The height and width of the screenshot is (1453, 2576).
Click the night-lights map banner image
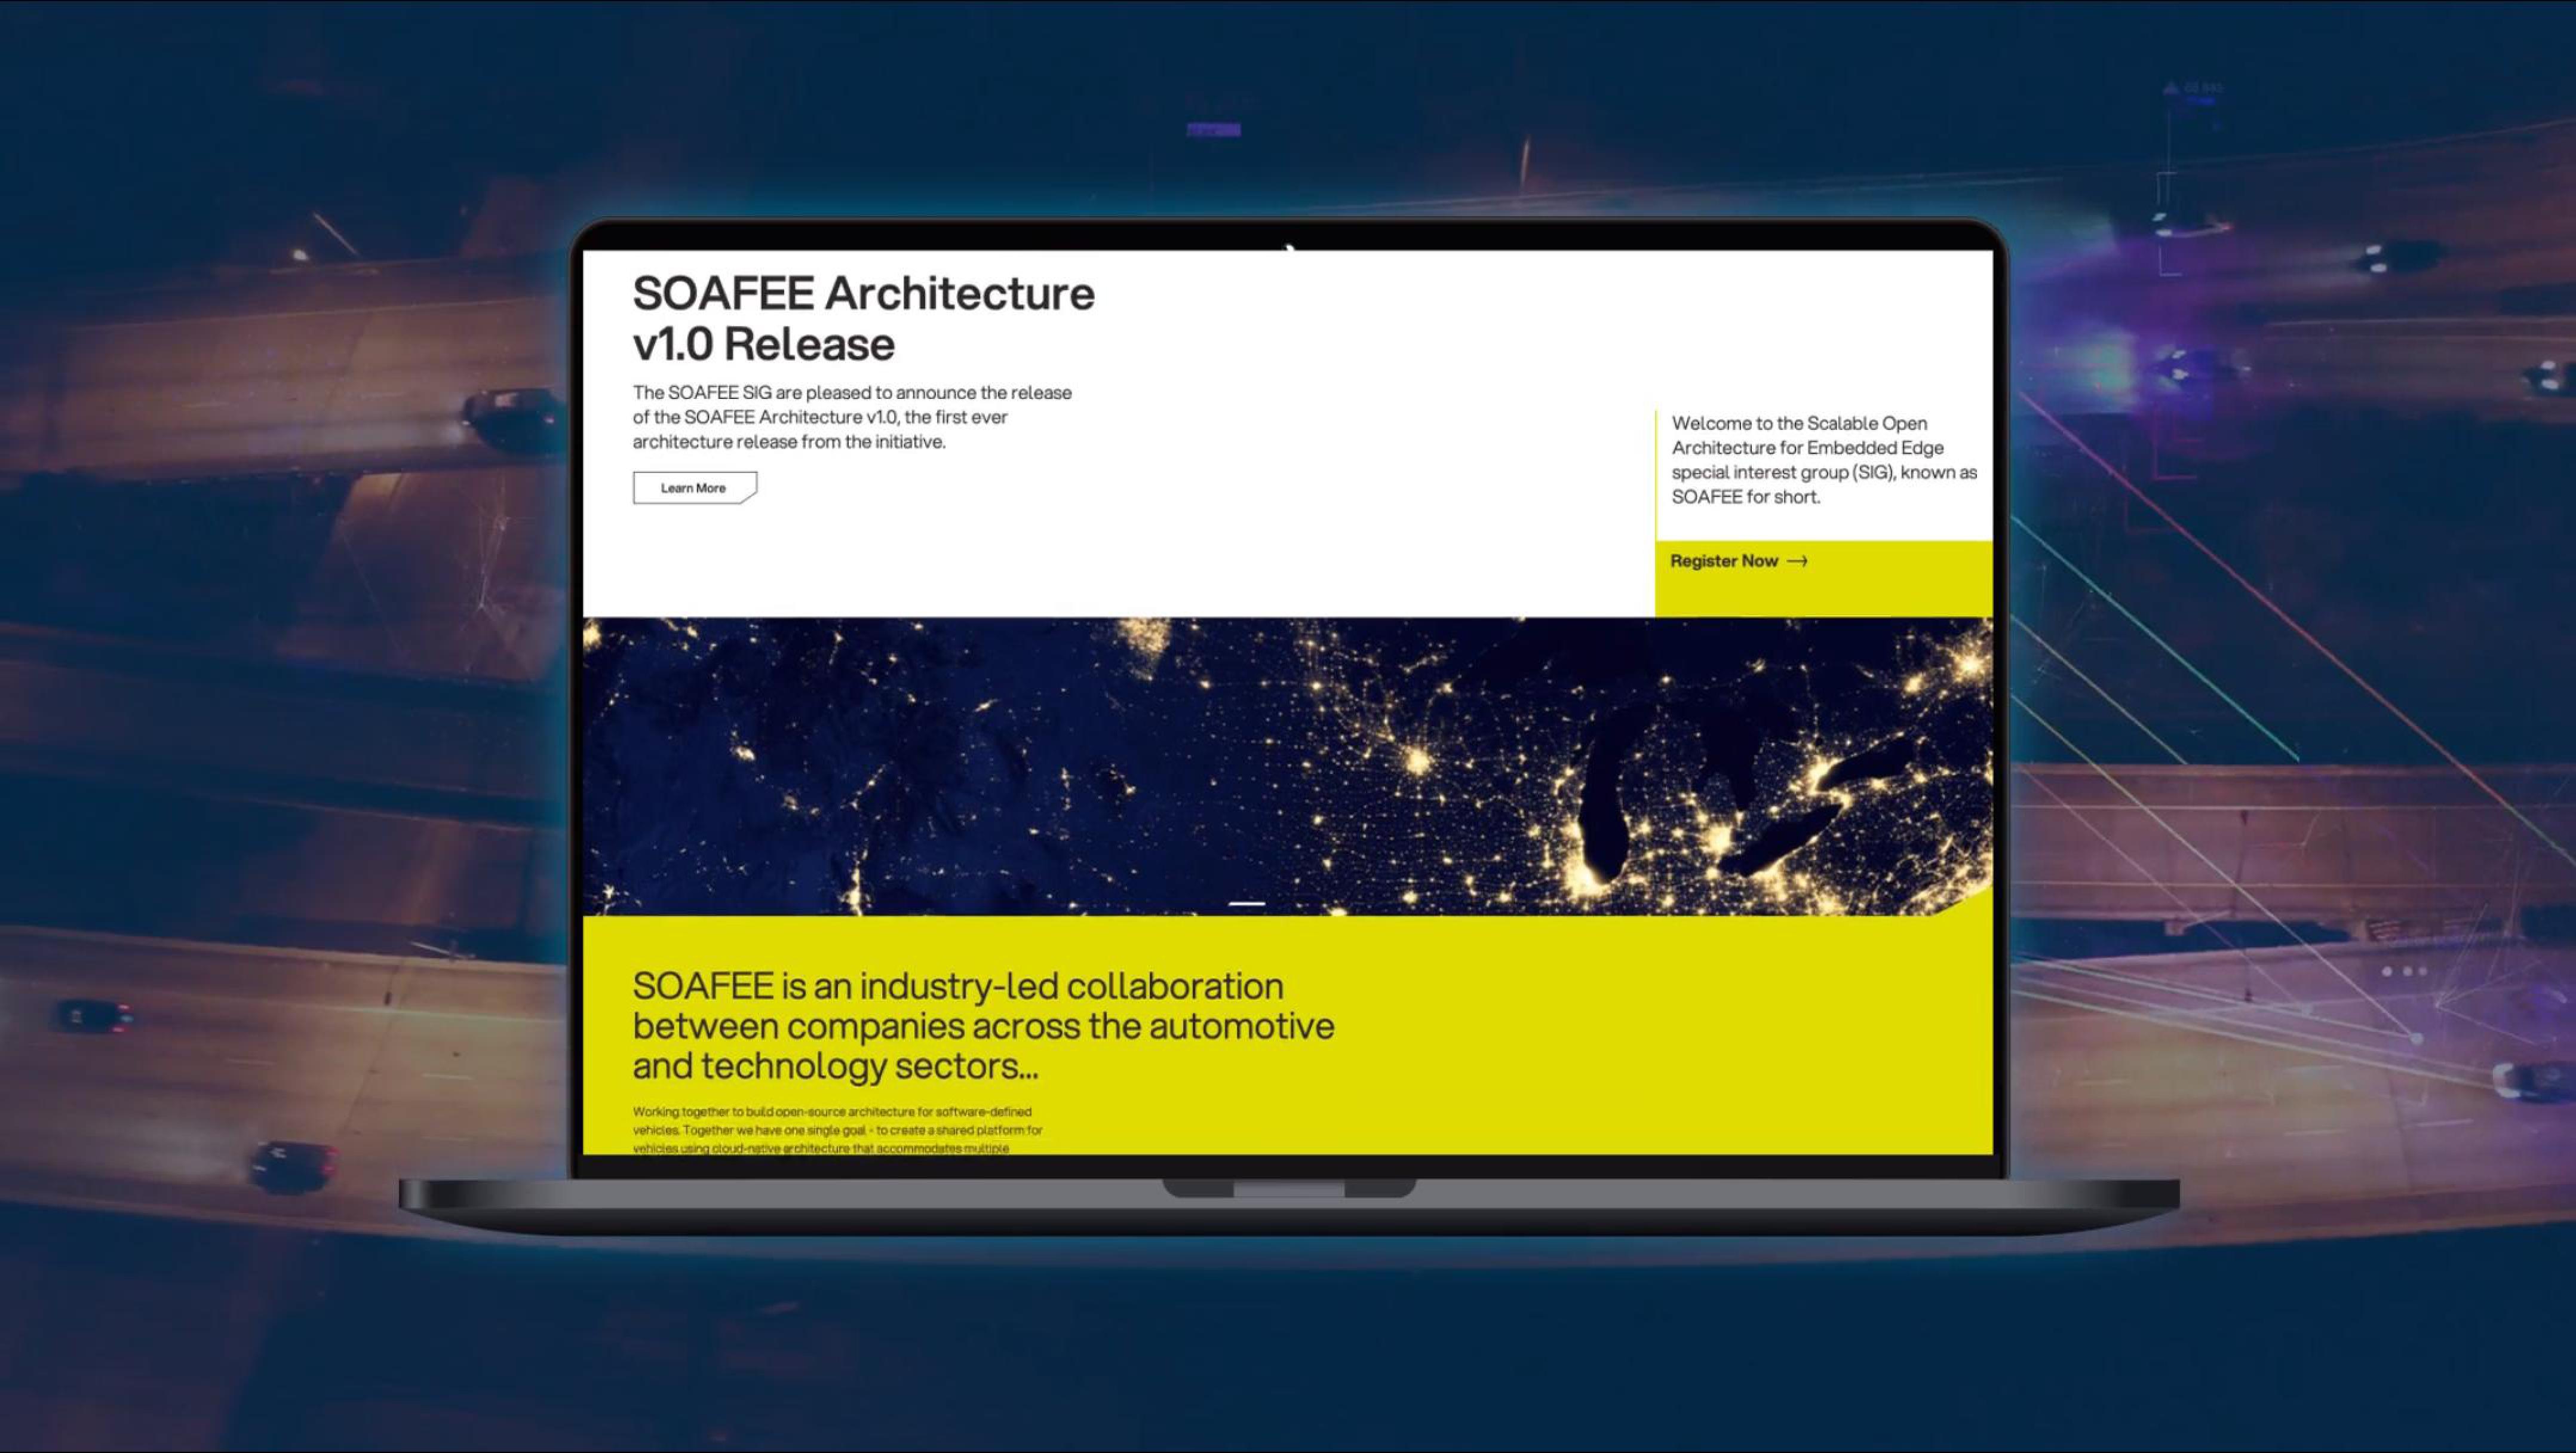click(x=1287, y=766)
